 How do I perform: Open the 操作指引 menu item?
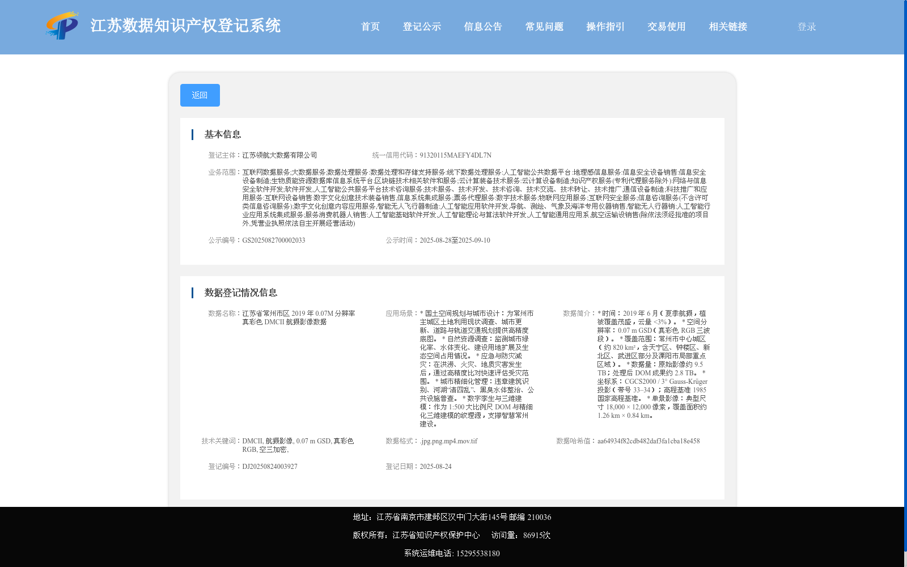[x=605, y=27]
